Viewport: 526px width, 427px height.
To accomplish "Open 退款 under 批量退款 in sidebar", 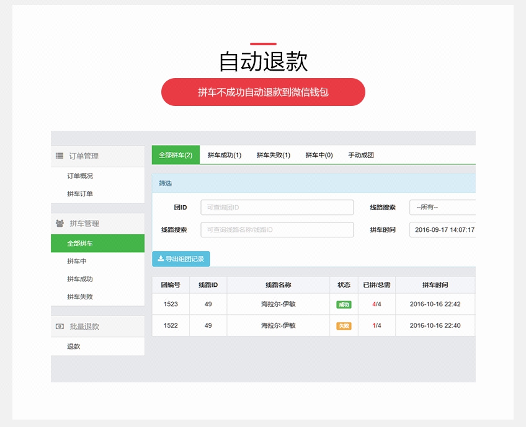I will click(x=74, y=346).
